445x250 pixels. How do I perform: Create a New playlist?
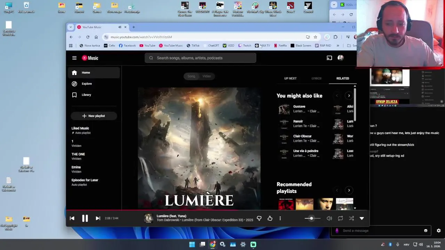tap(94, 116)
